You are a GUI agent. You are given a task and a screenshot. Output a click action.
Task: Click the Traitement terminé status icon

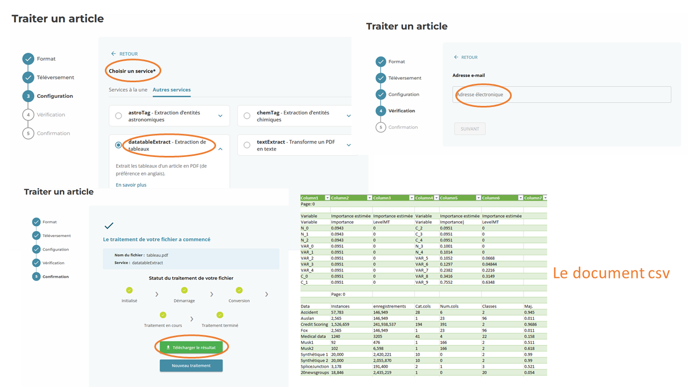(x=220, y=315)
